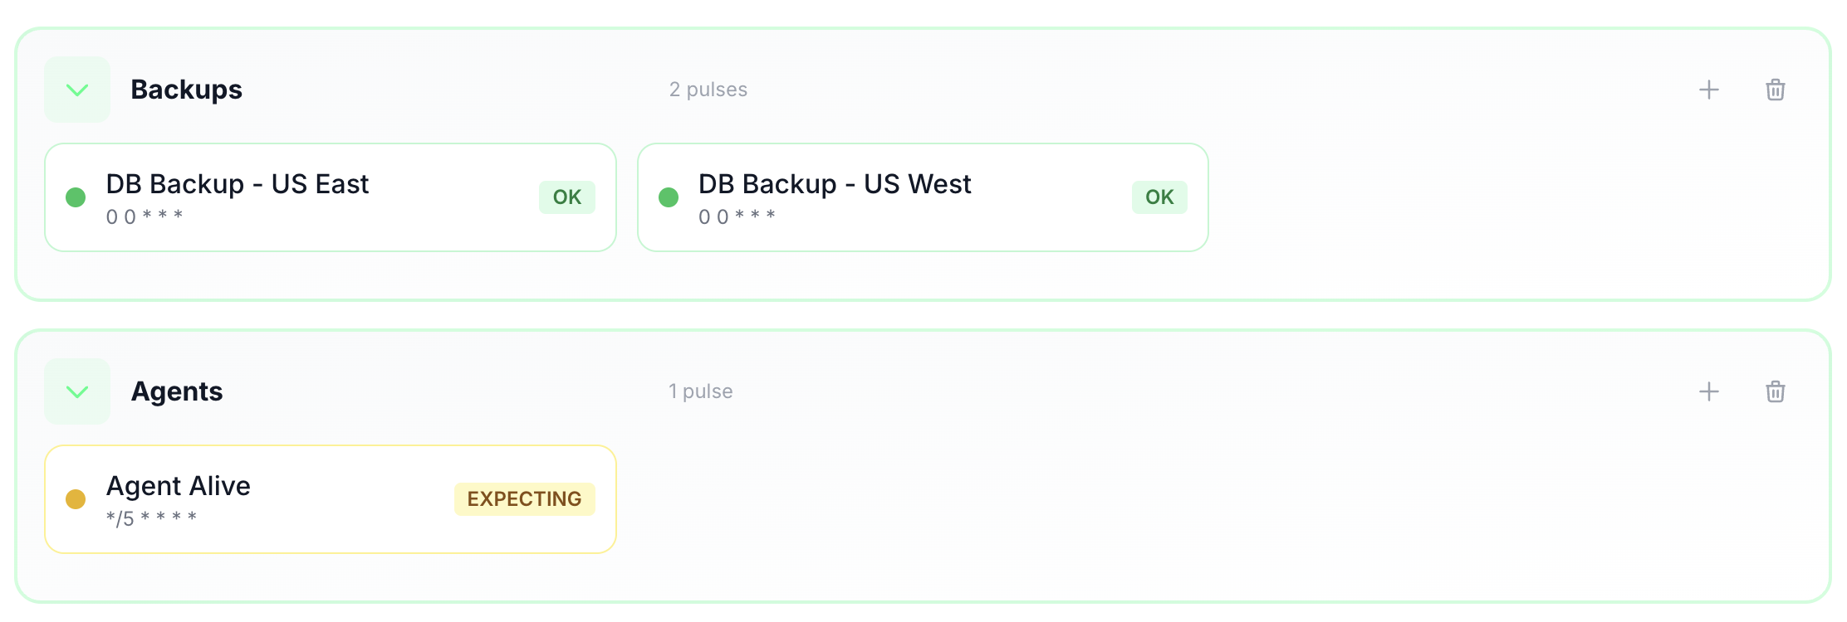Collapse the Agents group

(76, 391)
